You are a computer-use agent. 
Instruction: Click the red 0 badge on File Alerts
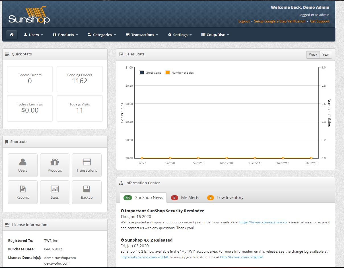(x=174, y=198)
